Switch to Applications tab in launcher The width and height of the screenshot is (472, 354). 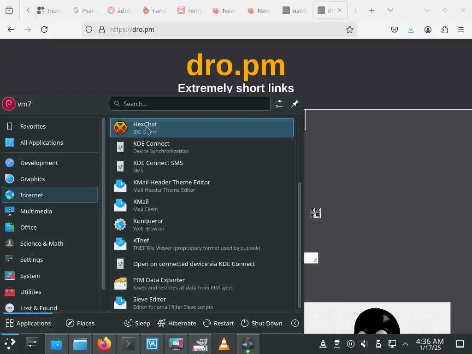pyautogui.click(x=29, y=323)
